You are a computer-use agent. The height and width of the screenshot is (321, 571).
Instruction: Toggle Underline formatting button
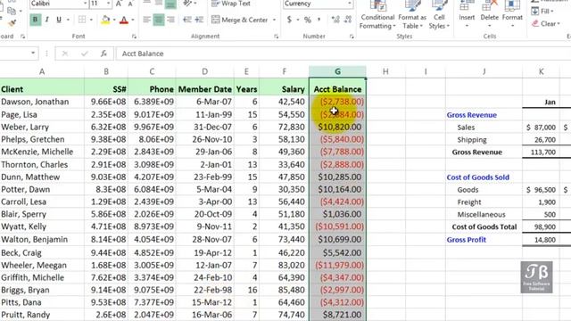coord(59,20)
